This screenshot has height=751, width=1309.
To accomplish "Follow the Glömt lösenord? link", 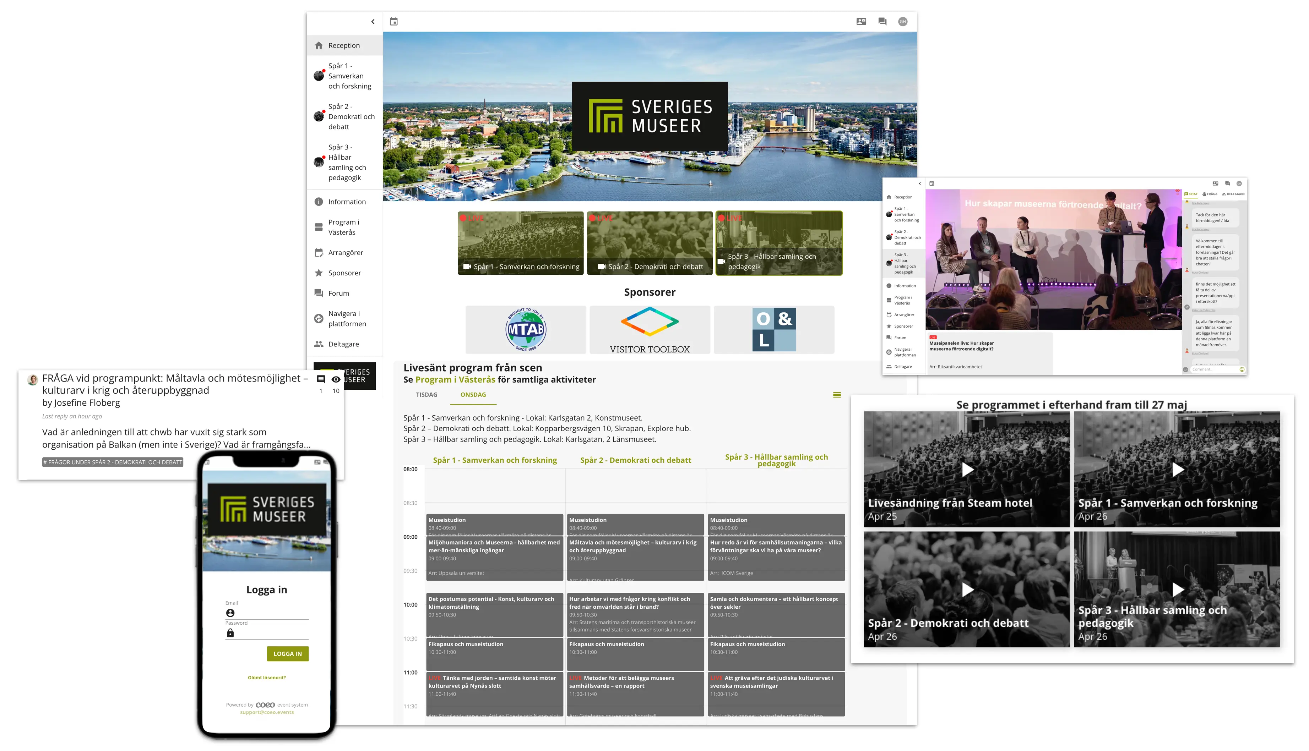I will pyautogui.click(x=267, y=678).
